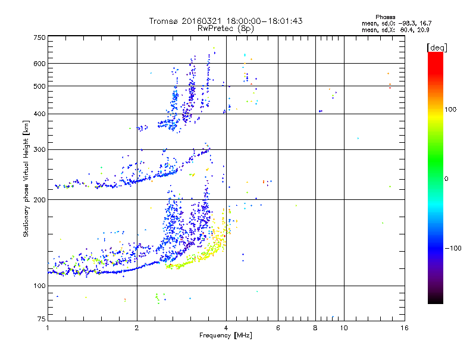Click the 'Phases' heading above statistics
This screenshot has width=476, height=357.
coord(385,17)
